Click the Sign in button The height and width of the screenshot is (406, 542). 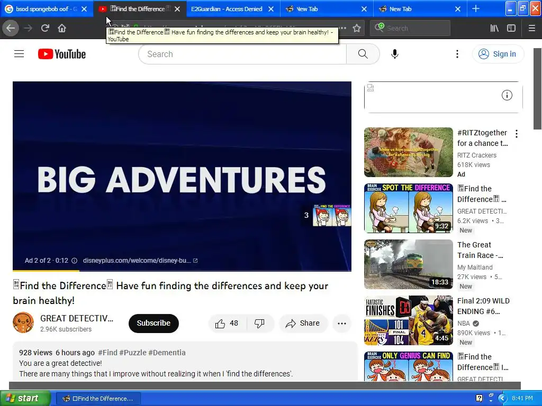(498, 54)
